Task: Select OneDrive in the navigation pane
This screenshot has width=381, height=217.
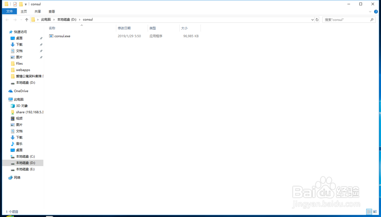Action: click(21, 91)
